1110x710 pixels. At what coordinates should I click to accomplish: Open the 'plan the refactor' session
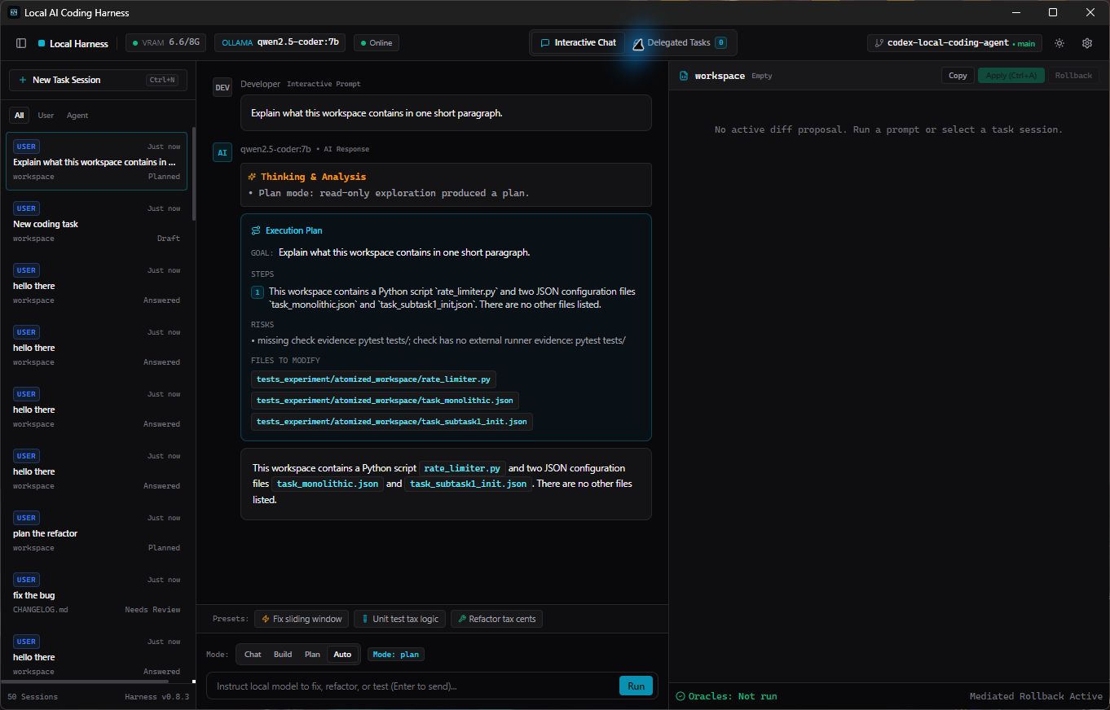[x=96, y=532]
